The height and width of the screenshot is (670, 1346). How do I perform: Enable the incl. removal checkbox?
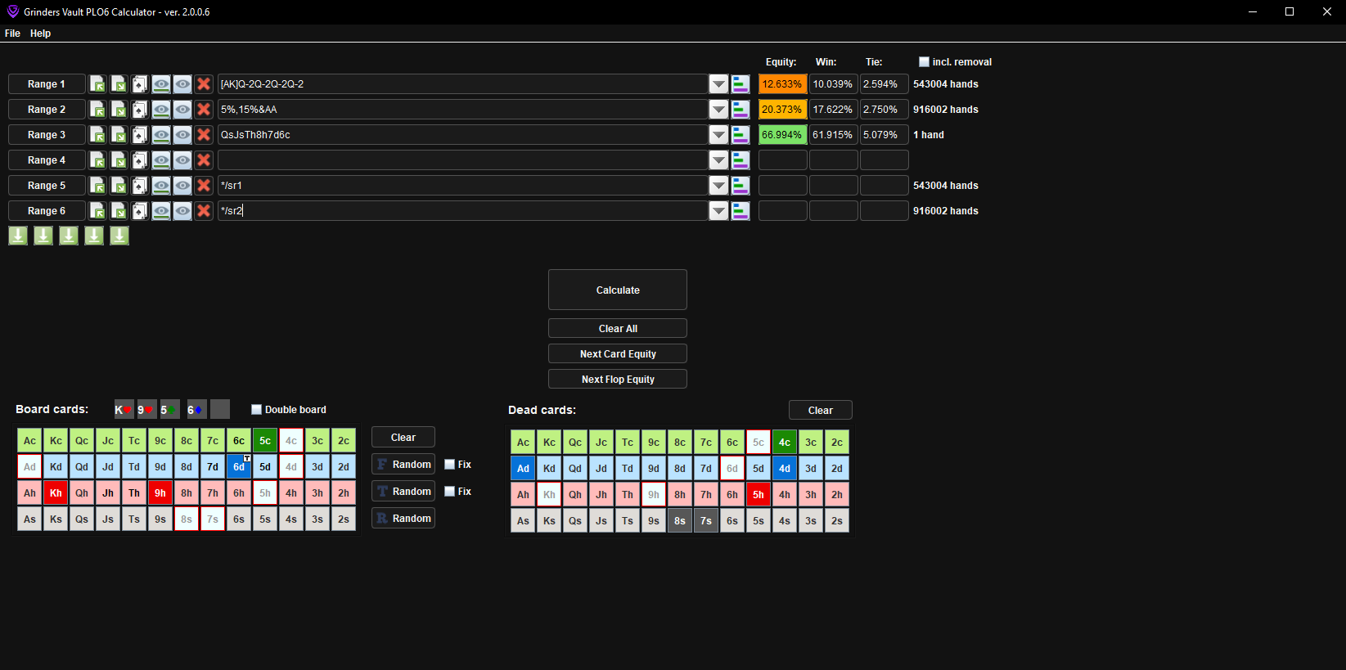[x=924, y=62]
